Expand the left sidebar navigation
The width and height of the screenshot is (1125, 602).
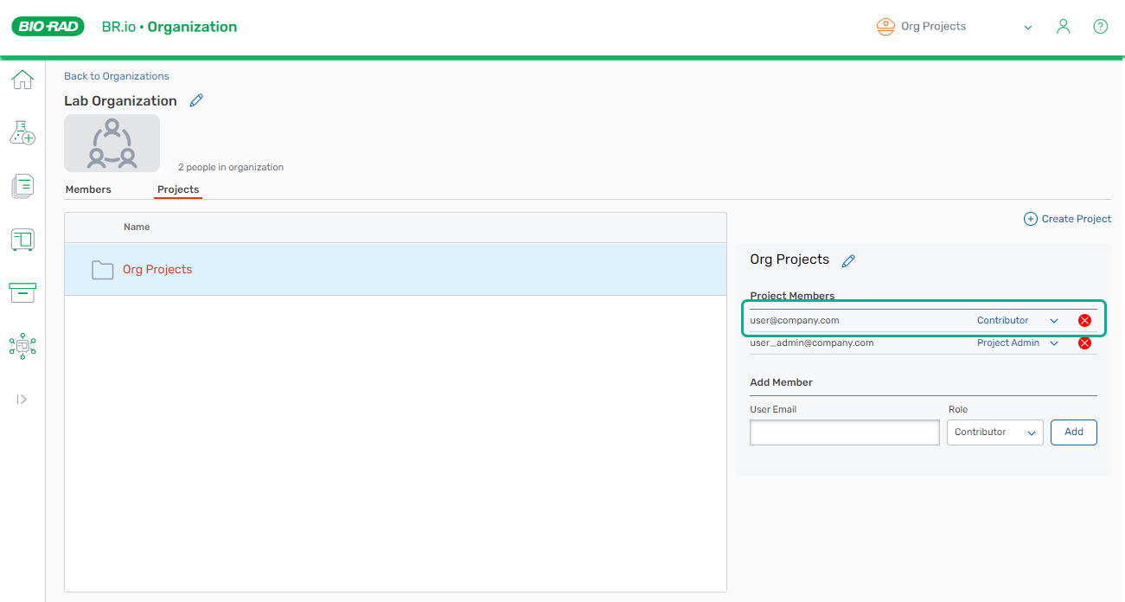22,399
